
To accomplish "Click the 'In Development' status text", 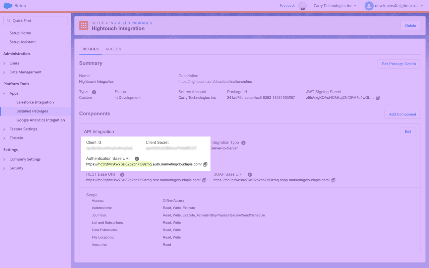I will tap(127, 98).
